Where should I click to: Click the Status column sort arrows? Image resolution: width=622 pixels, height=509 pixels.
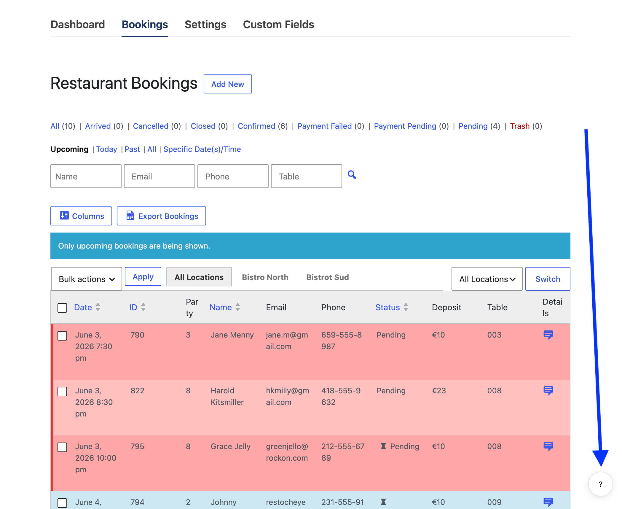pyautogui.click(x=406, y=307)
